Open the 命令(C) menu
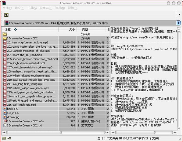This screenshot has height=142, width=183. coord(20,8)
